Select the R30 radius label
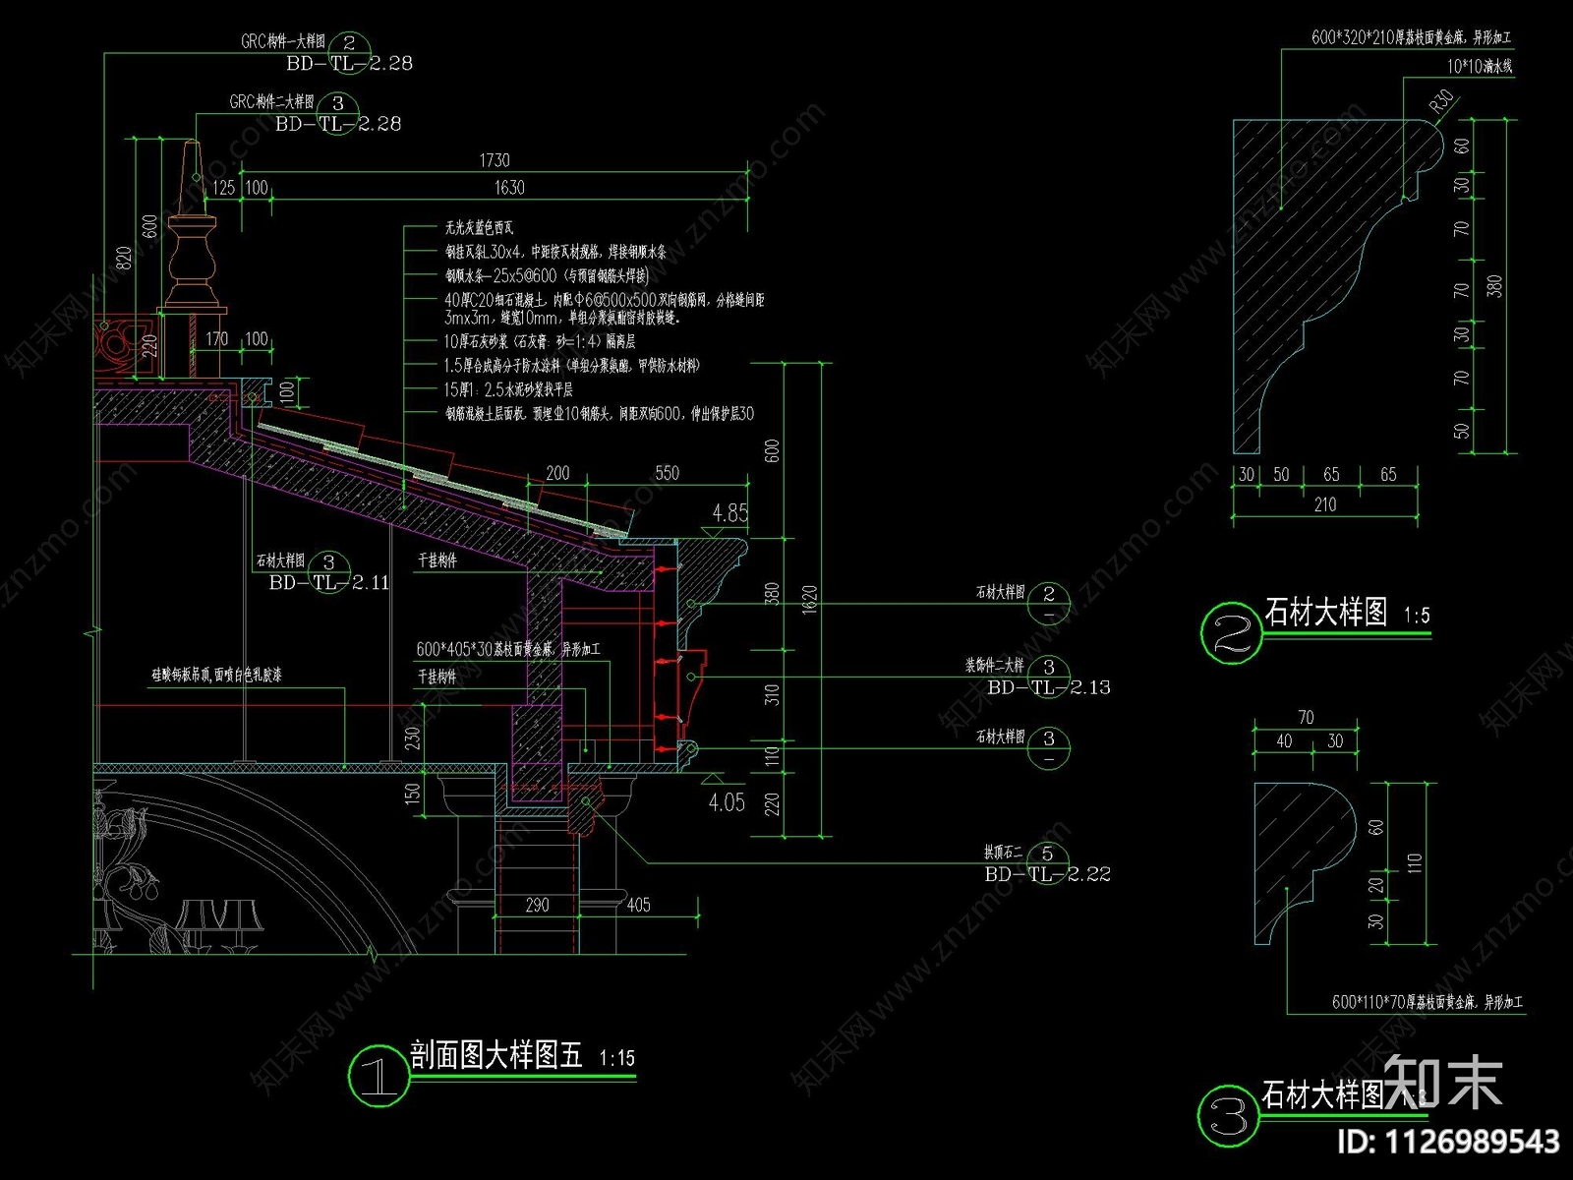Screen dimensions: 1573x1180 [1442, 101]
